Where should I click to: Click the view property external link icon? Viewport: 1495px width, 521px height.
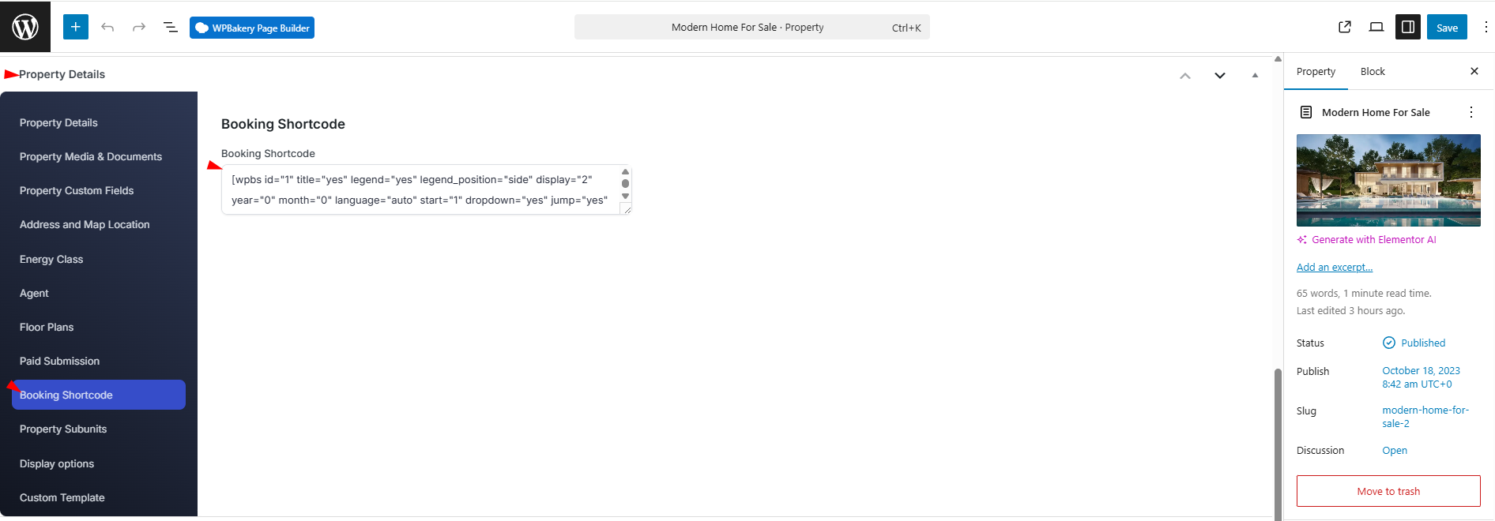(x=1345, y=27)
